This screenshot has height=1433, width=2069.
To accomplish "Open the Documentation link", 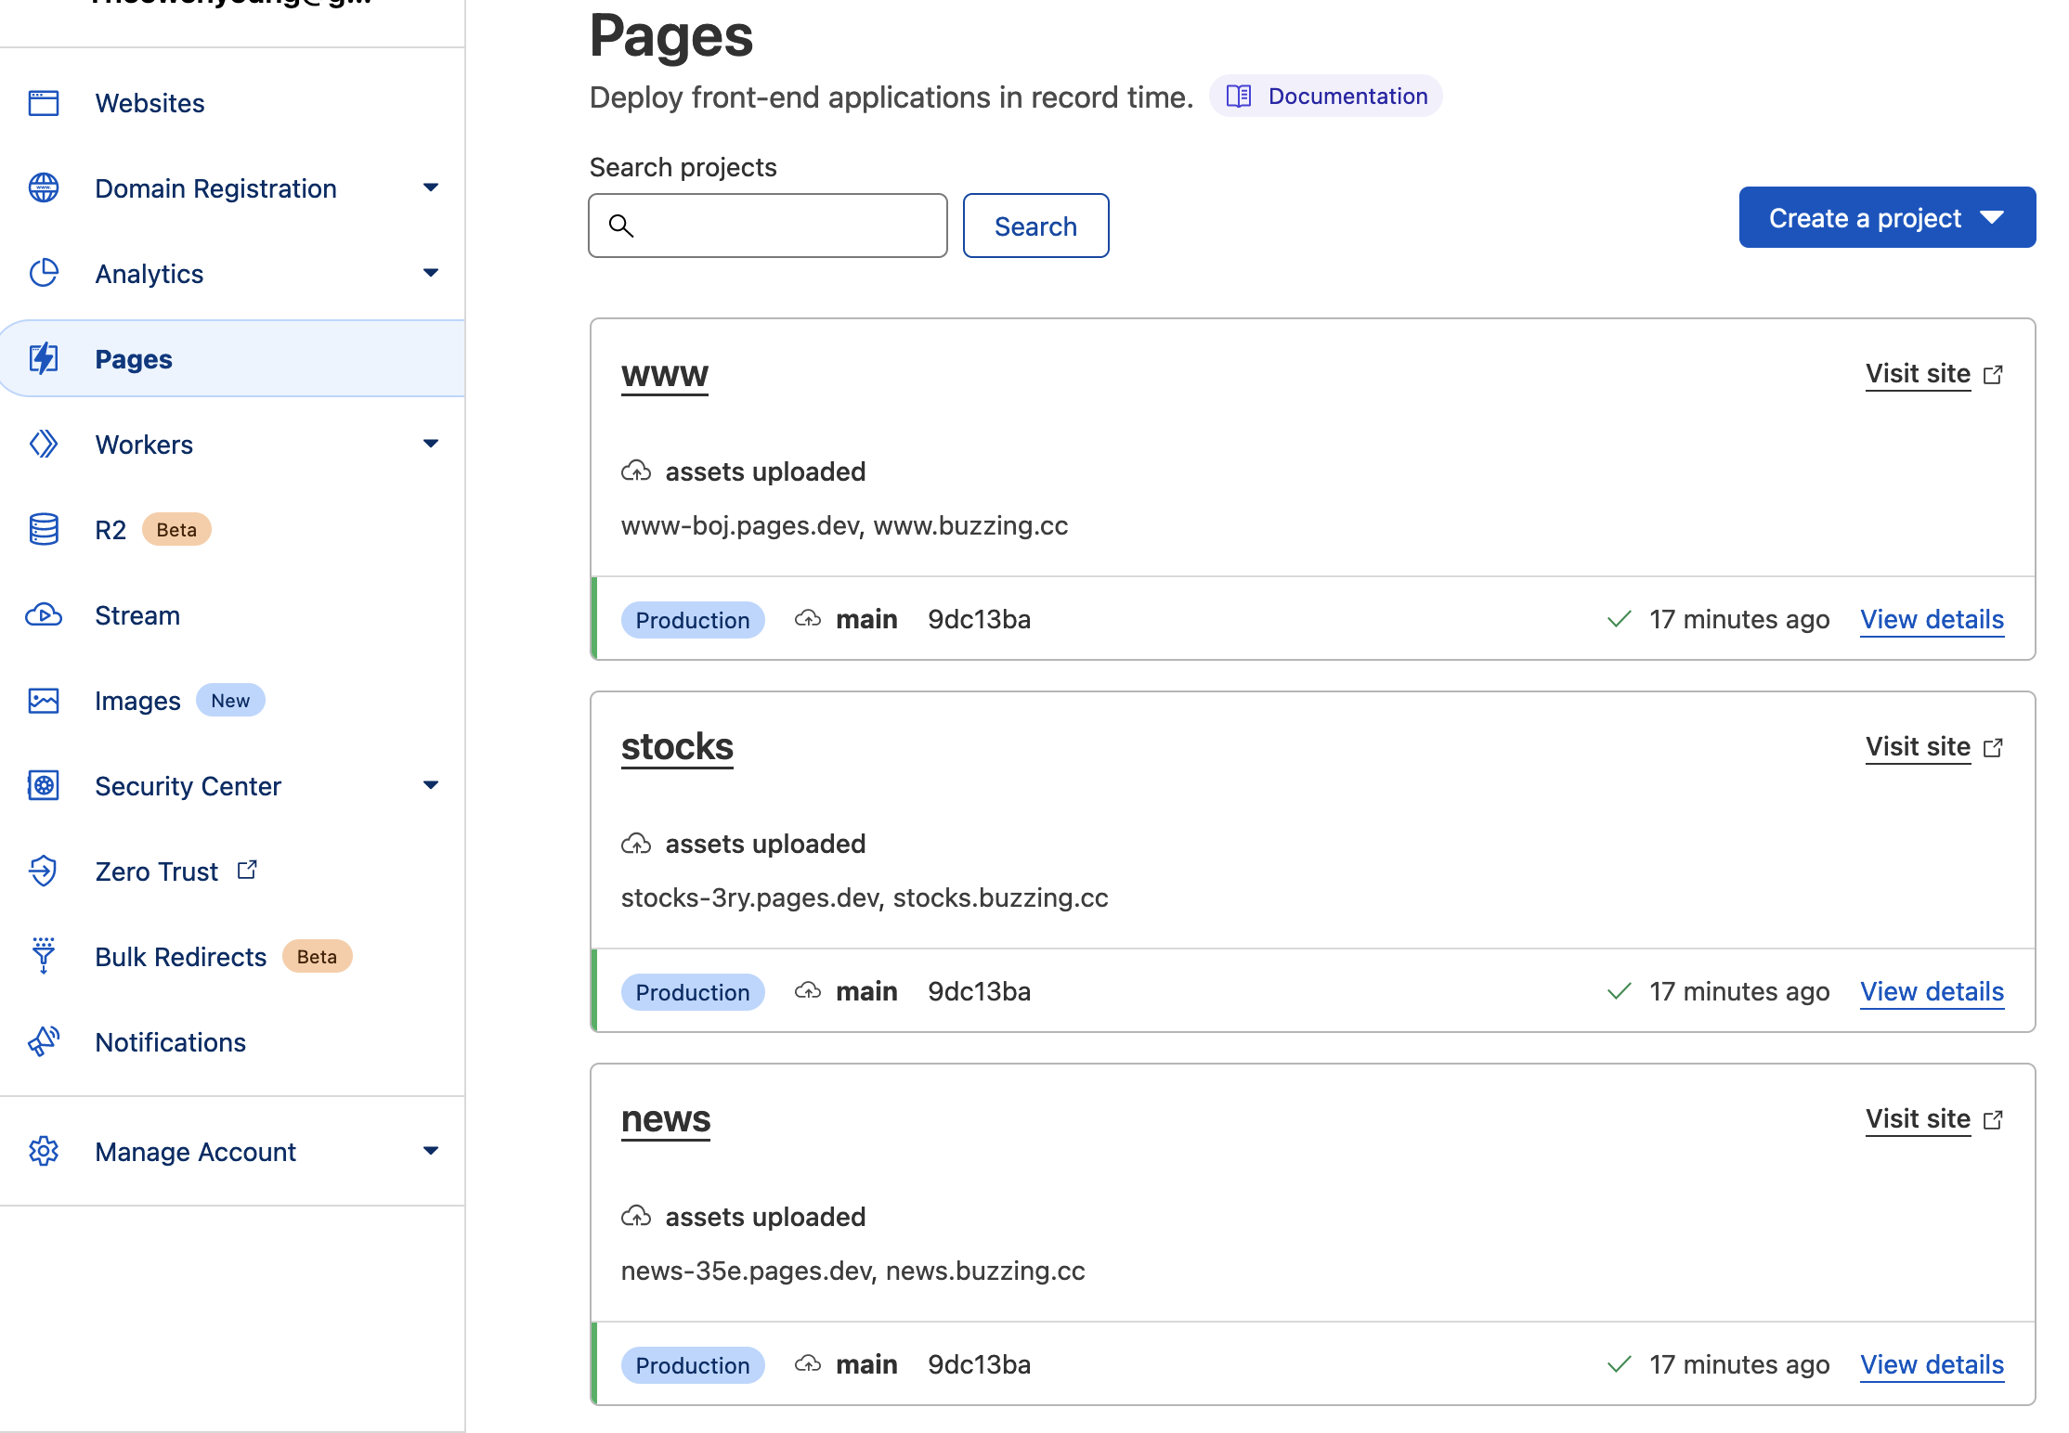I will 1326,97.
